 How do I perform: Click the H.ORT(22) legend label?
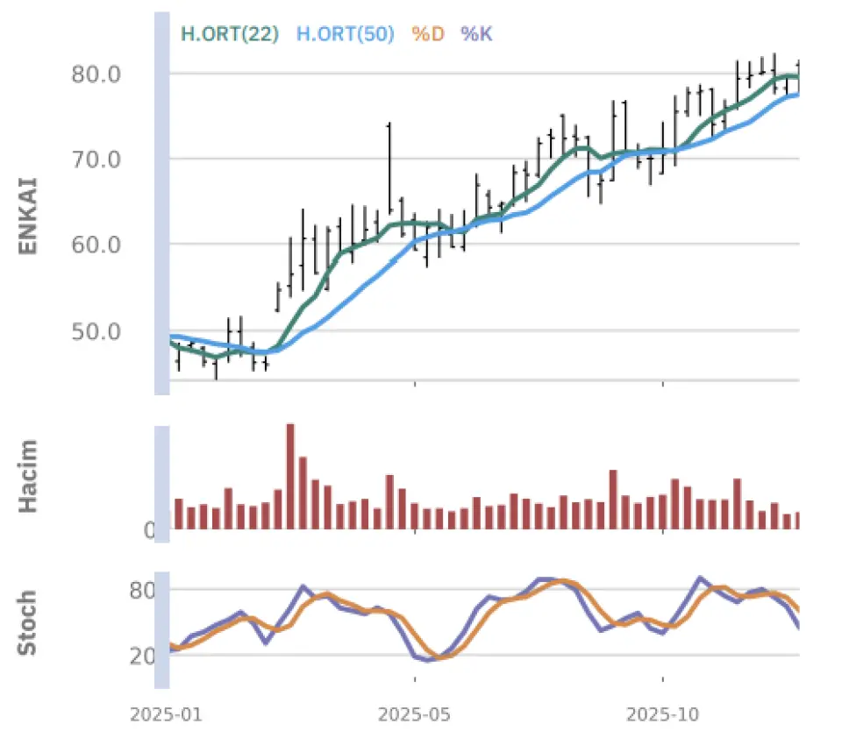(x=230, y=34)
